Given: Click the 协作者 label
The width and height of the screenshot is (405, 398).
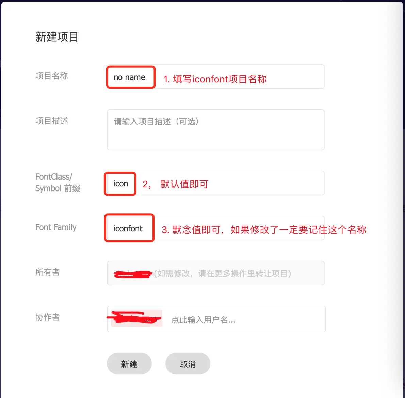Looking at the screenshot, I should [x=48, y=317].
